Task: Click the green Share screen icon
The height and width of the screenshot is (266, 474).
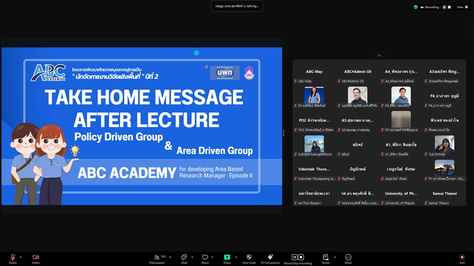Action: coord(227,257)
